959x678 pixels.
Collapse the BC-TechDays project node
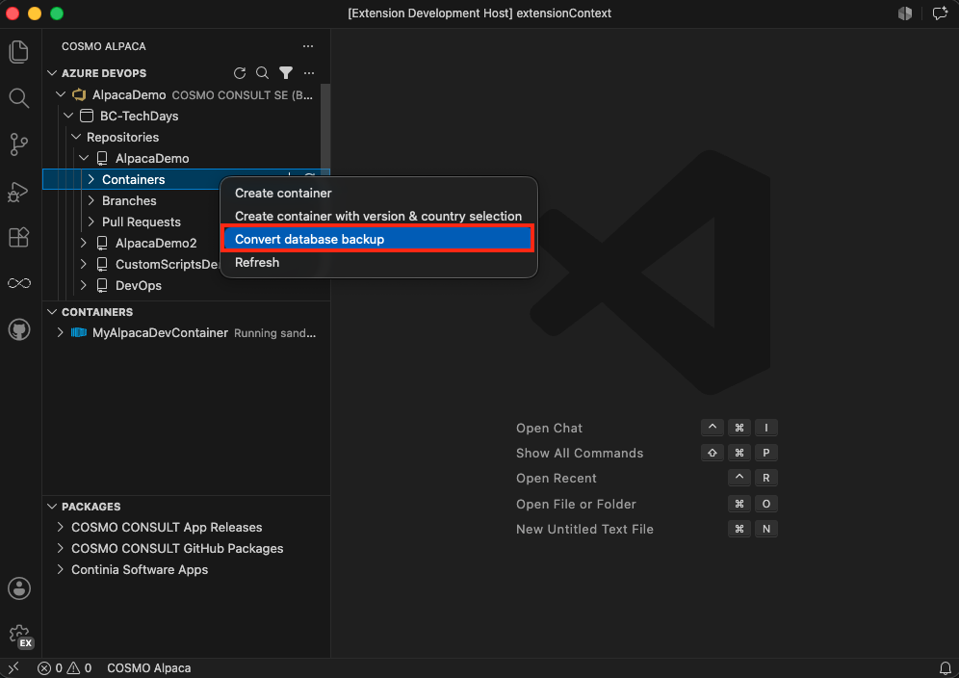68,116
